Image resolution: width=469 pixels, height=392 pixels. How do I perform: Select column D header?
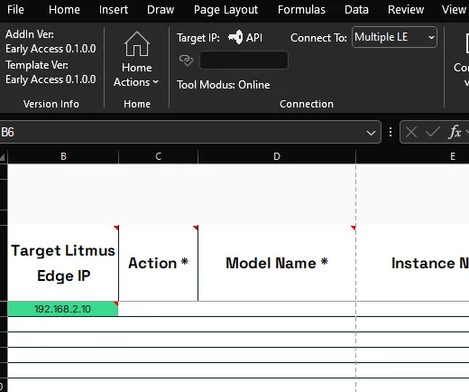coord(277,156)
